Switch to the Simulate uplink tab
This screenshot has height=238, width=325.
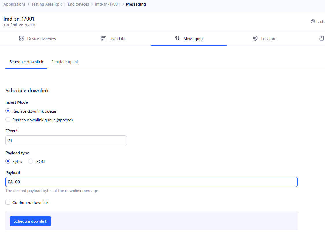pos(65,62)
